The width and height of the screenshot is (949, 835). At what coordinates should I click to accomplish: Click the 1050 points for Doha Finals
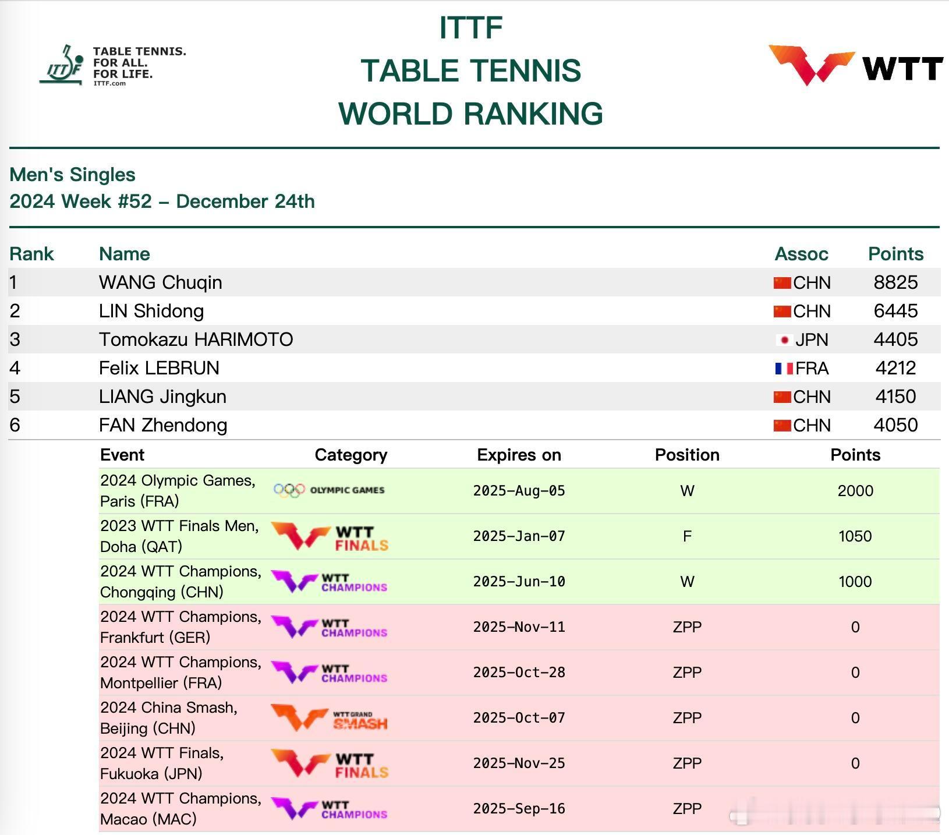(x=855, y=536)
